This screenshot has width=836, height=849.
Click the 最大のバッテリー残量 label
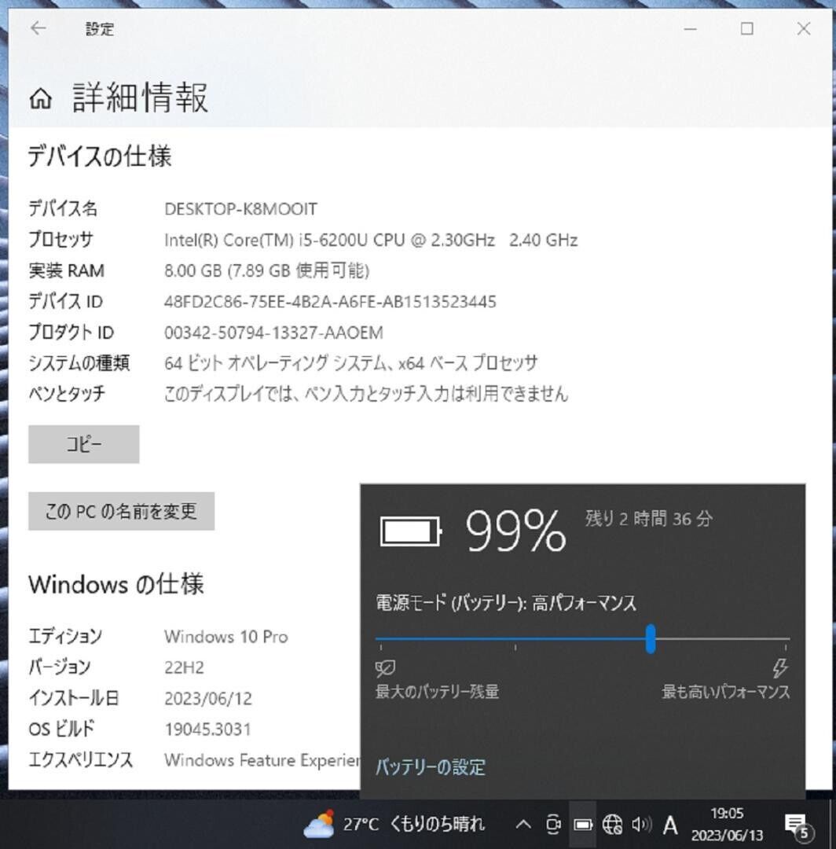coord(437,692)
